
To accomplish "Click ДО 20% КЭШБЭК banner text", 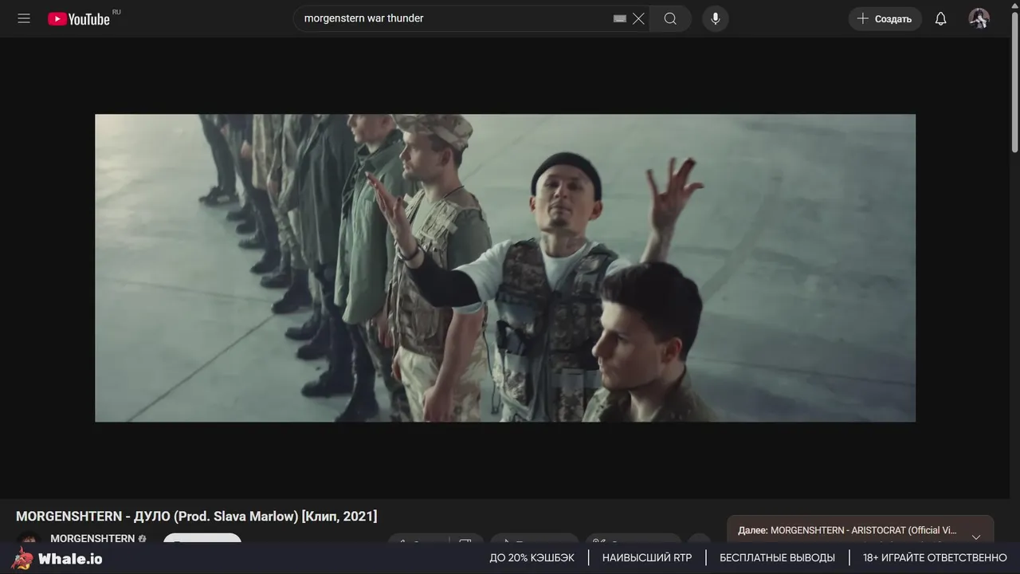I will pos(532,558).
